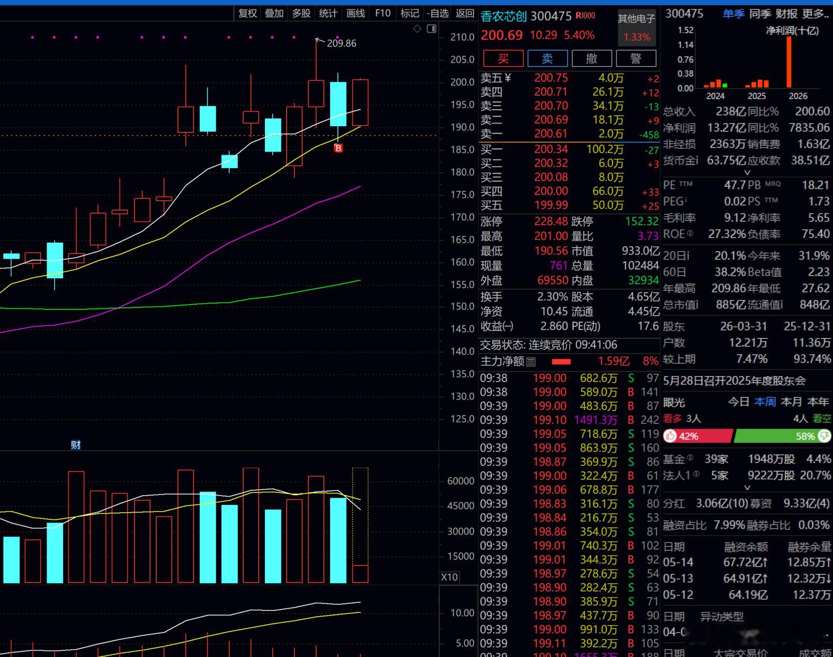Select 本周 in the 眼光 section
Screen dimensions: 833x657
[x=765, y=402]
